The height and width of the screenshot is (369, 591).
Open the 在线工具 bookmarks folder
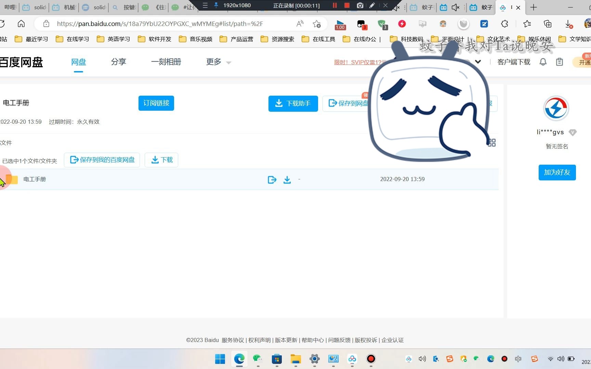[318, 39]
